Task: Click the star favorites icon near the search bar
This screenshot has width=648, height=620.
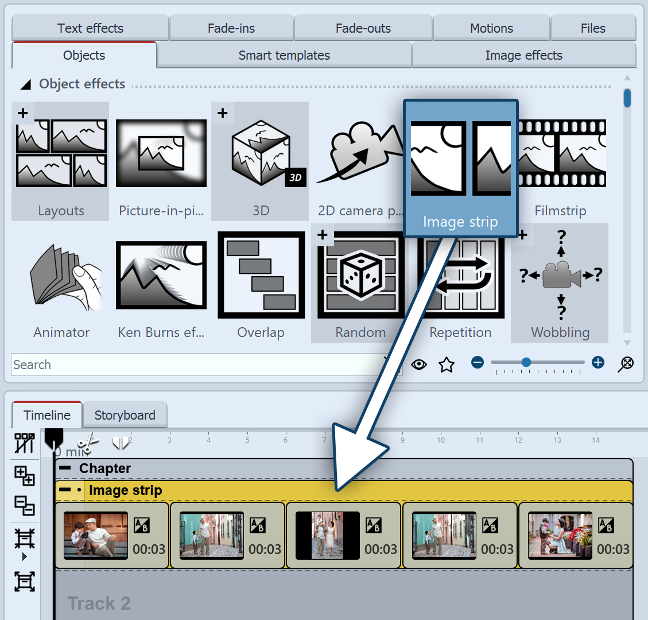Action: pos(447,364)
